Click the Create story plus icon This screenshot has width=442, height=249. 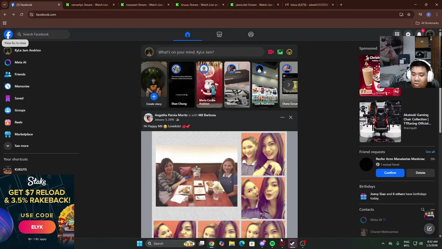[x=154, y=97]
